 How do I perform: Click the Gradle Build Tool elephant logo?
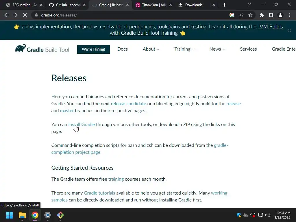click(42, 49)
